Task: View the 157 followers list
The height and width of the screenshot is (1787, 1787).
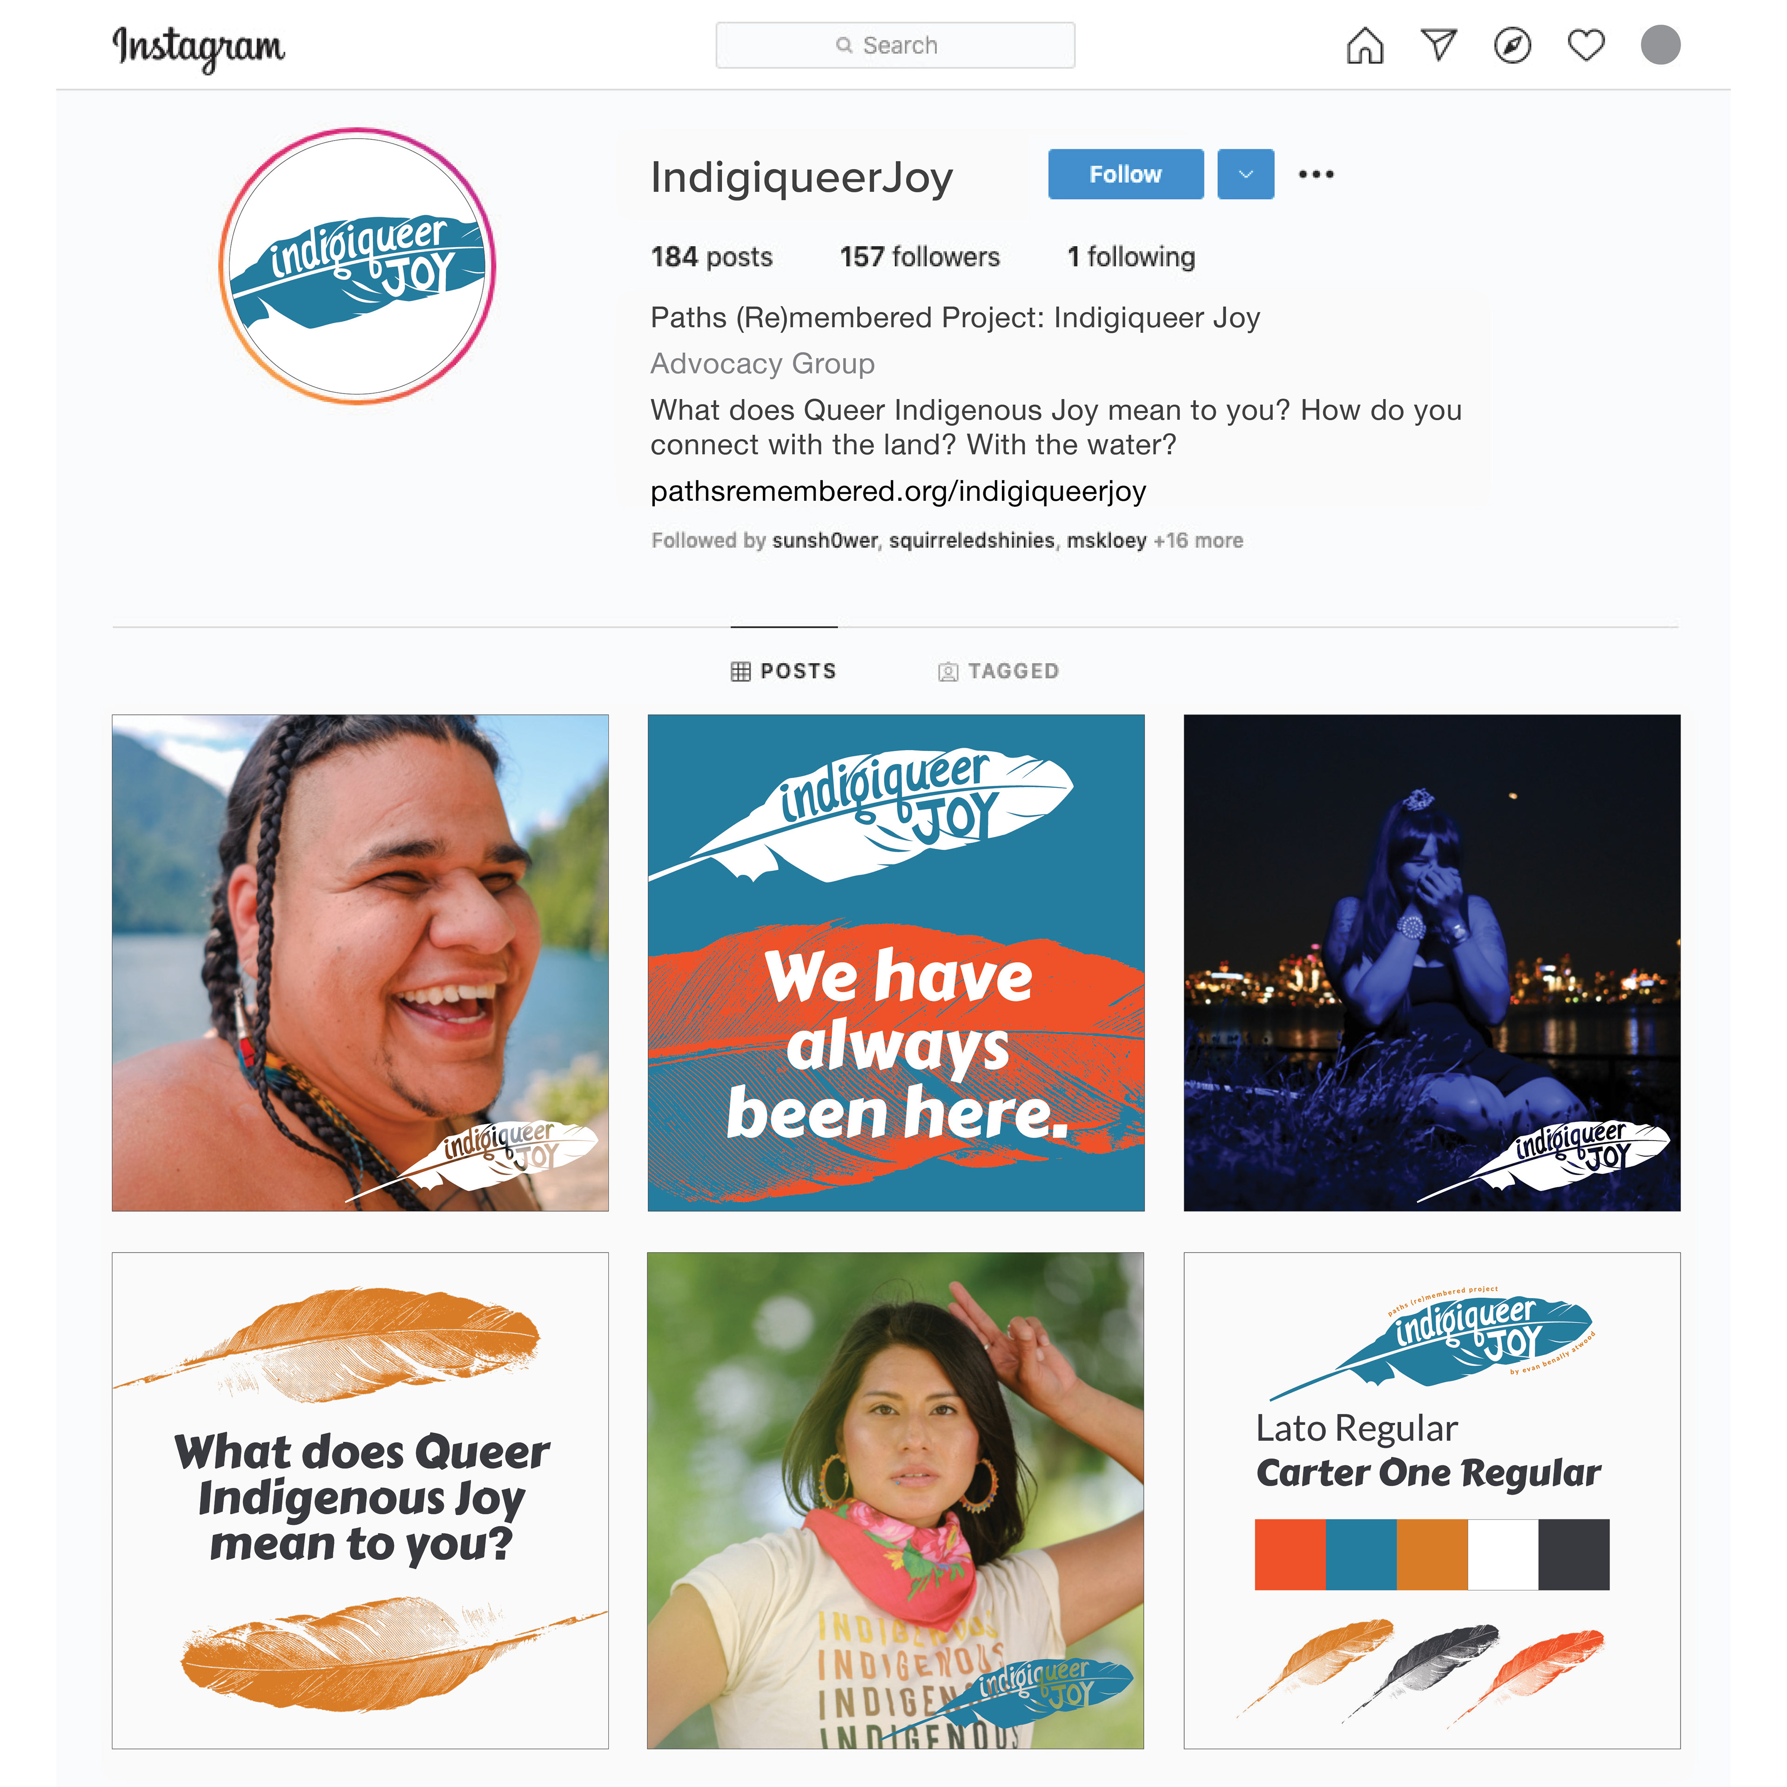Action: [920, 256]
